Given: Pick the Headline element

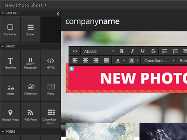Looking at the screenshot, I should click(10, 63).
